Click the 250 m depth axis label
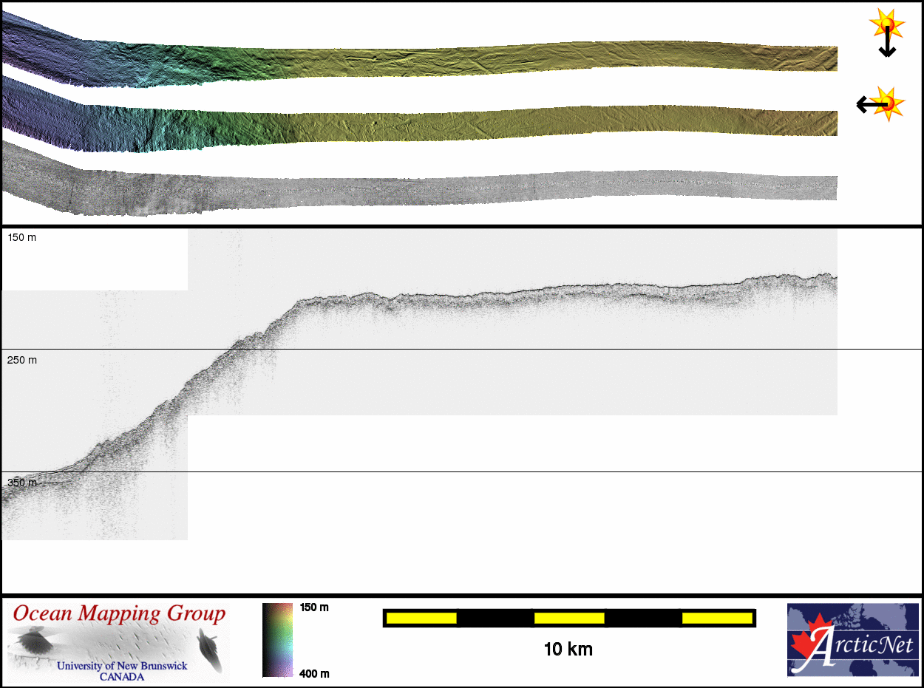 [22, 360]
